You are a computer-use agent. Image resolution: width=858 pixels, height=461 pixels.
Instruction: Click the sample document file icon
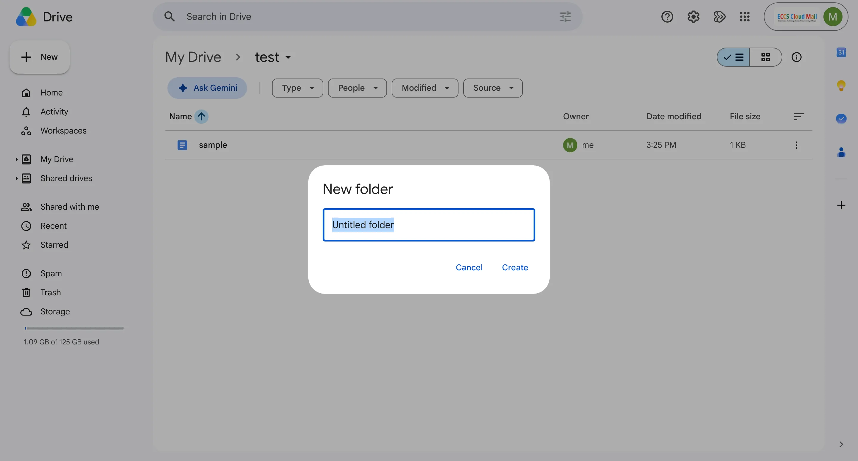(x=182, y=145)
